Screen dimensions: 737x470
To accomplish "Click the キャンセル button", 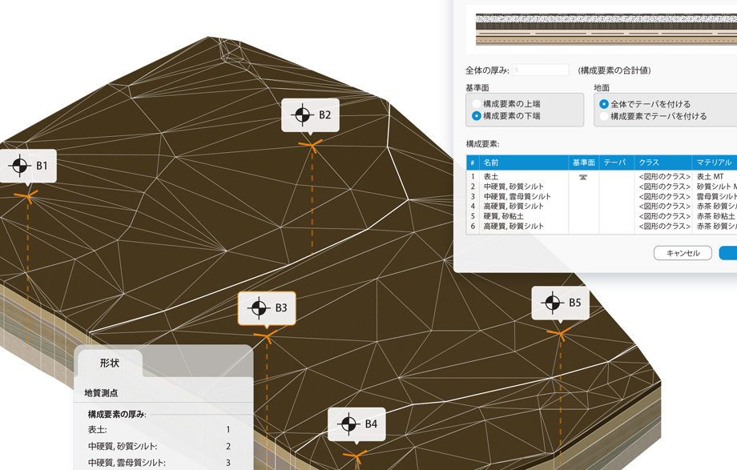I will pos(683,253).
